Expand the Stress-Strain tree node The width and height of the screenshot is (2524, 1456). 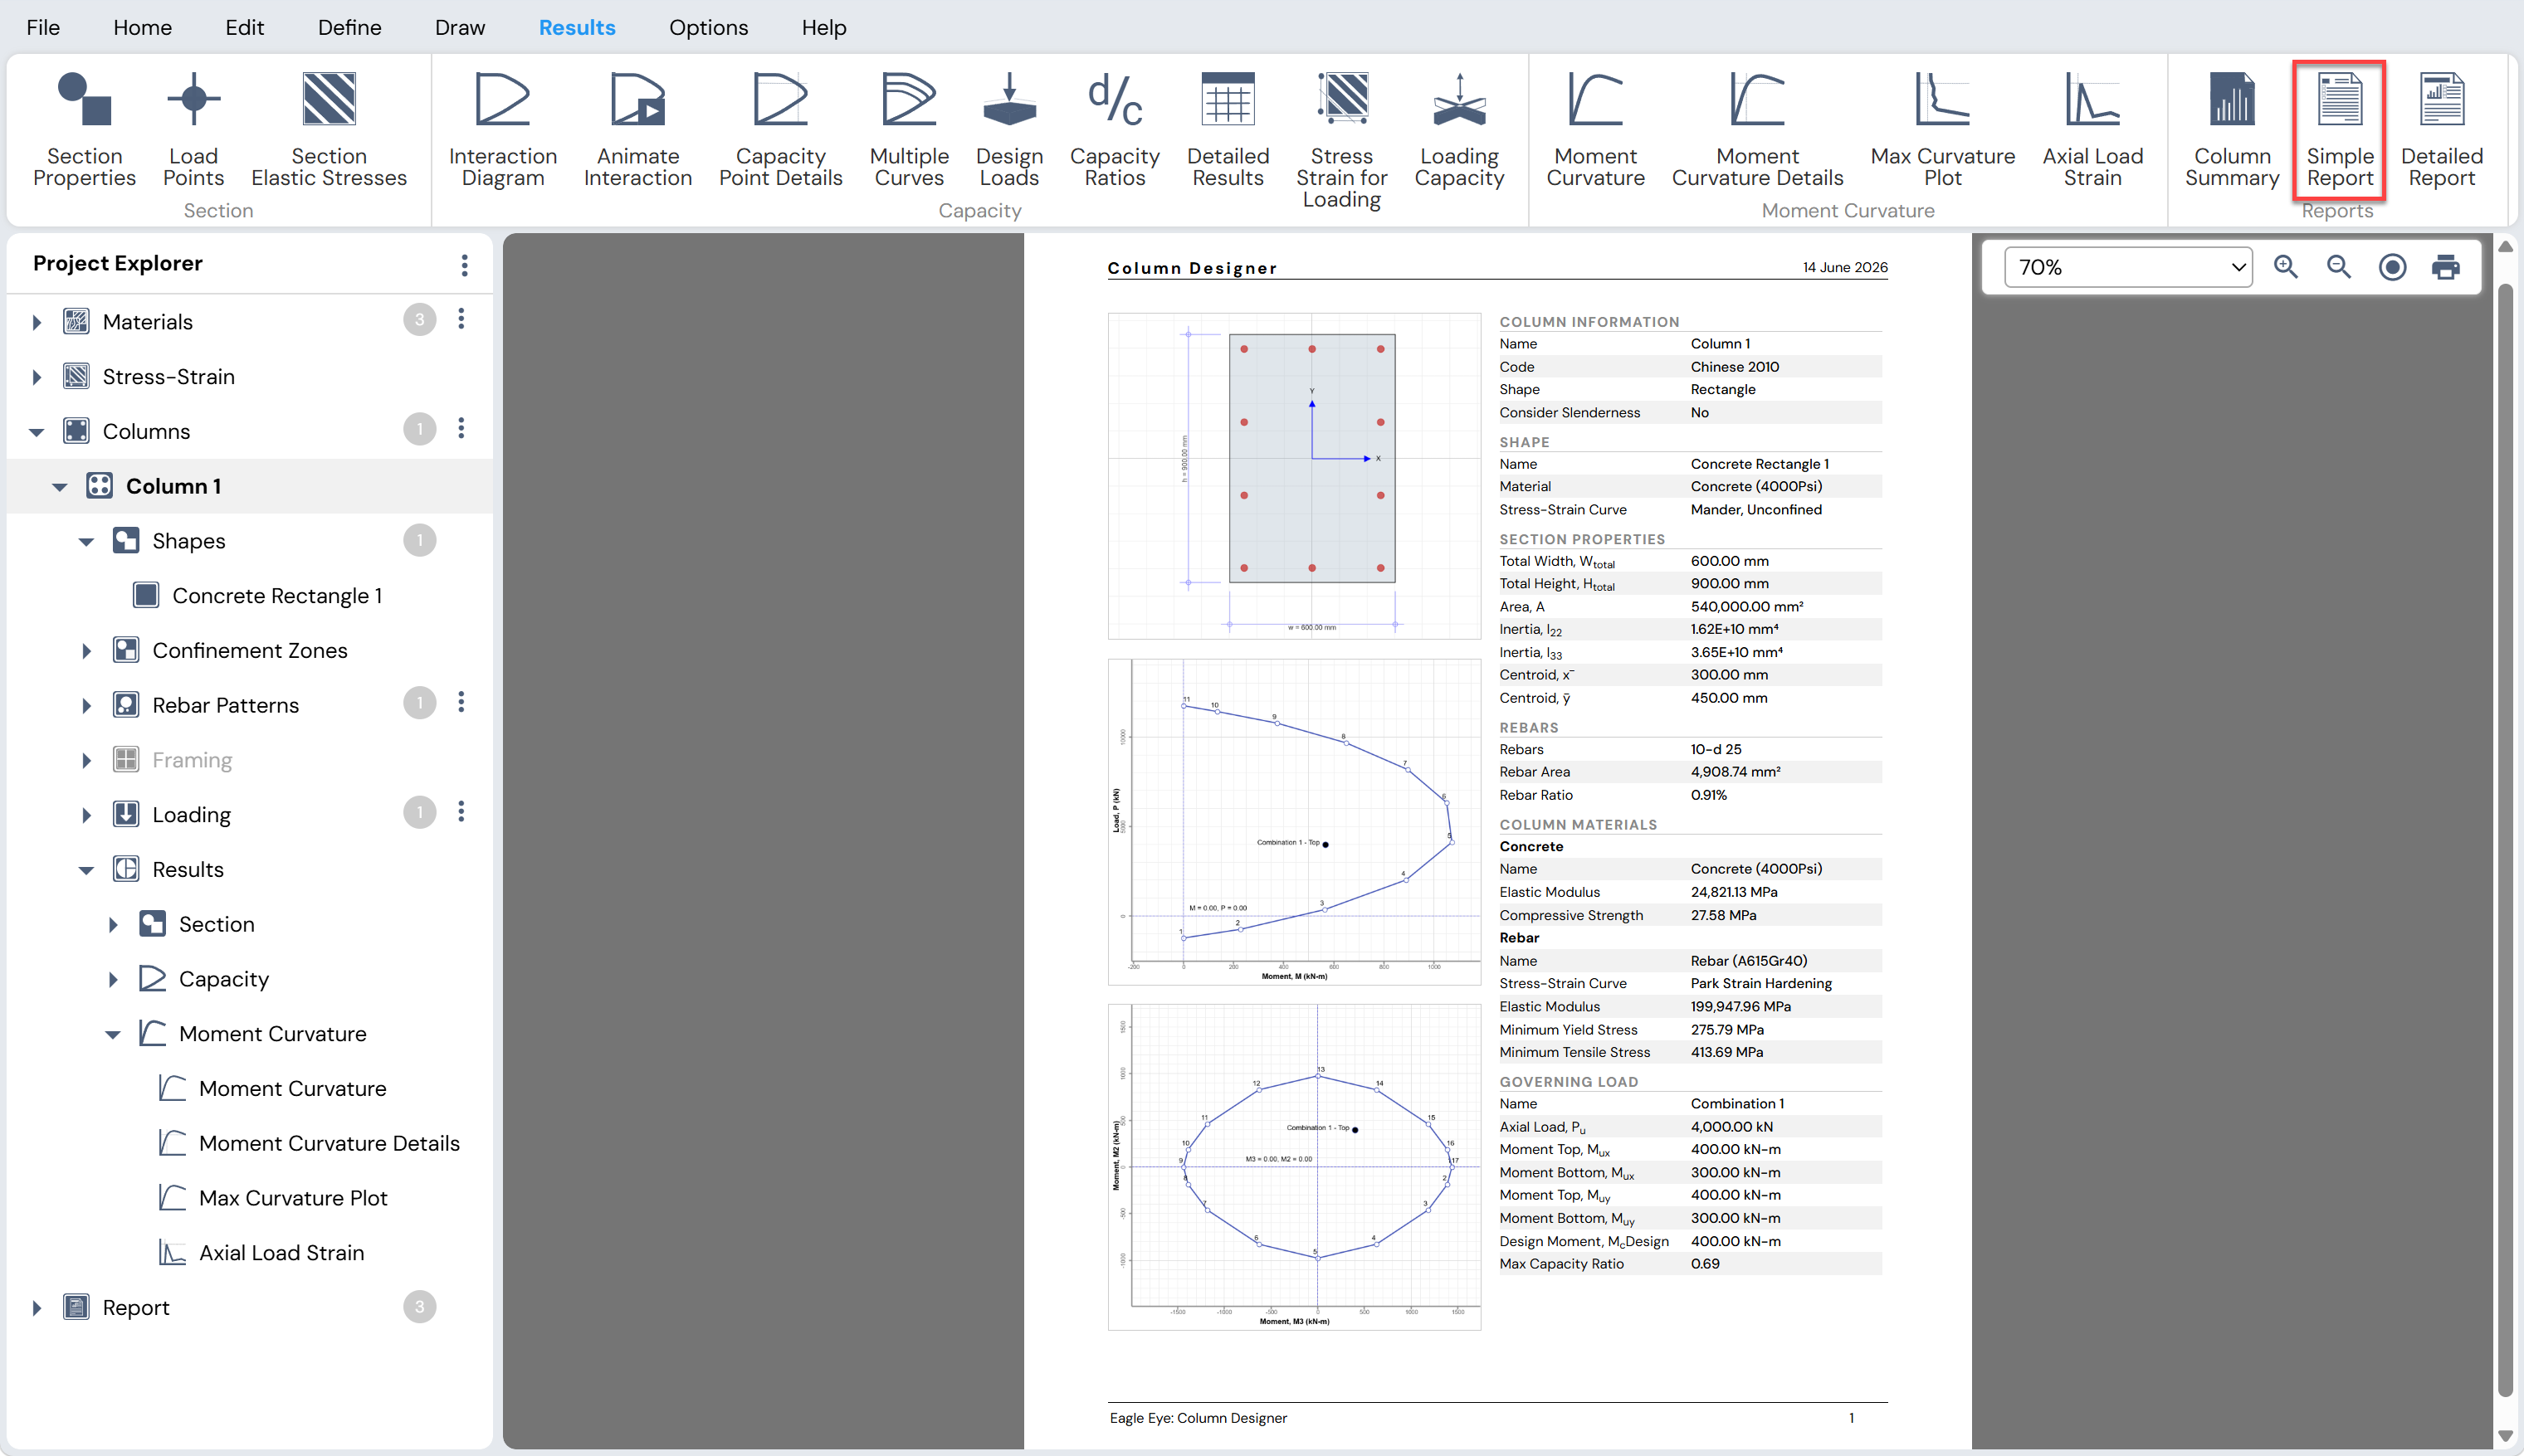pos(37,377)
